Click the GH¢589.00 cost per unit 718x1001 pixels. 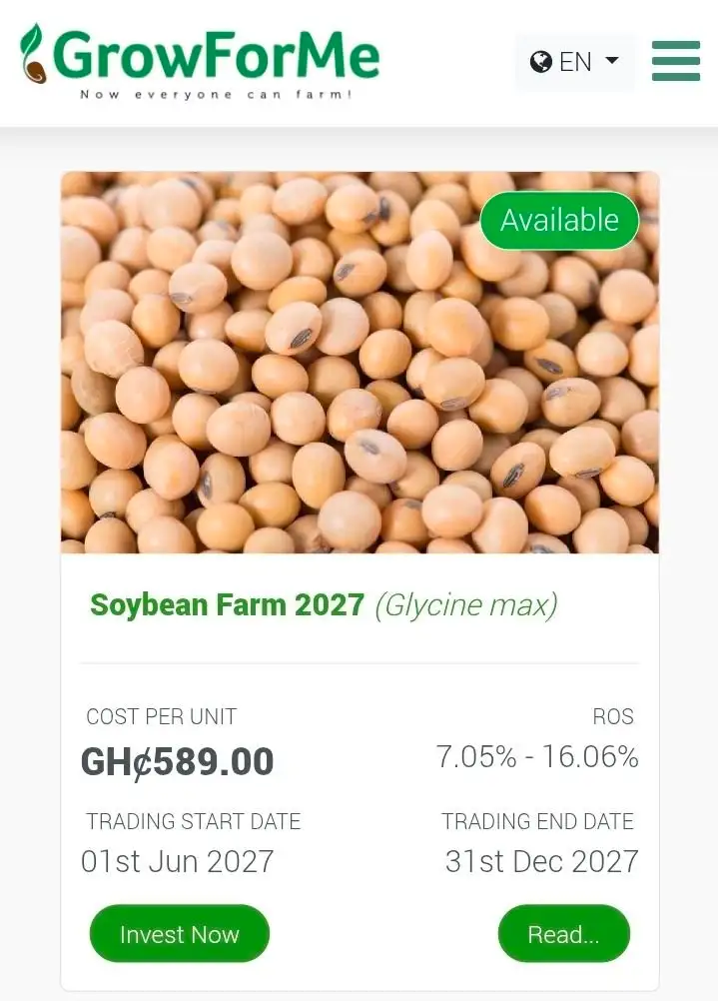[178, 761]
